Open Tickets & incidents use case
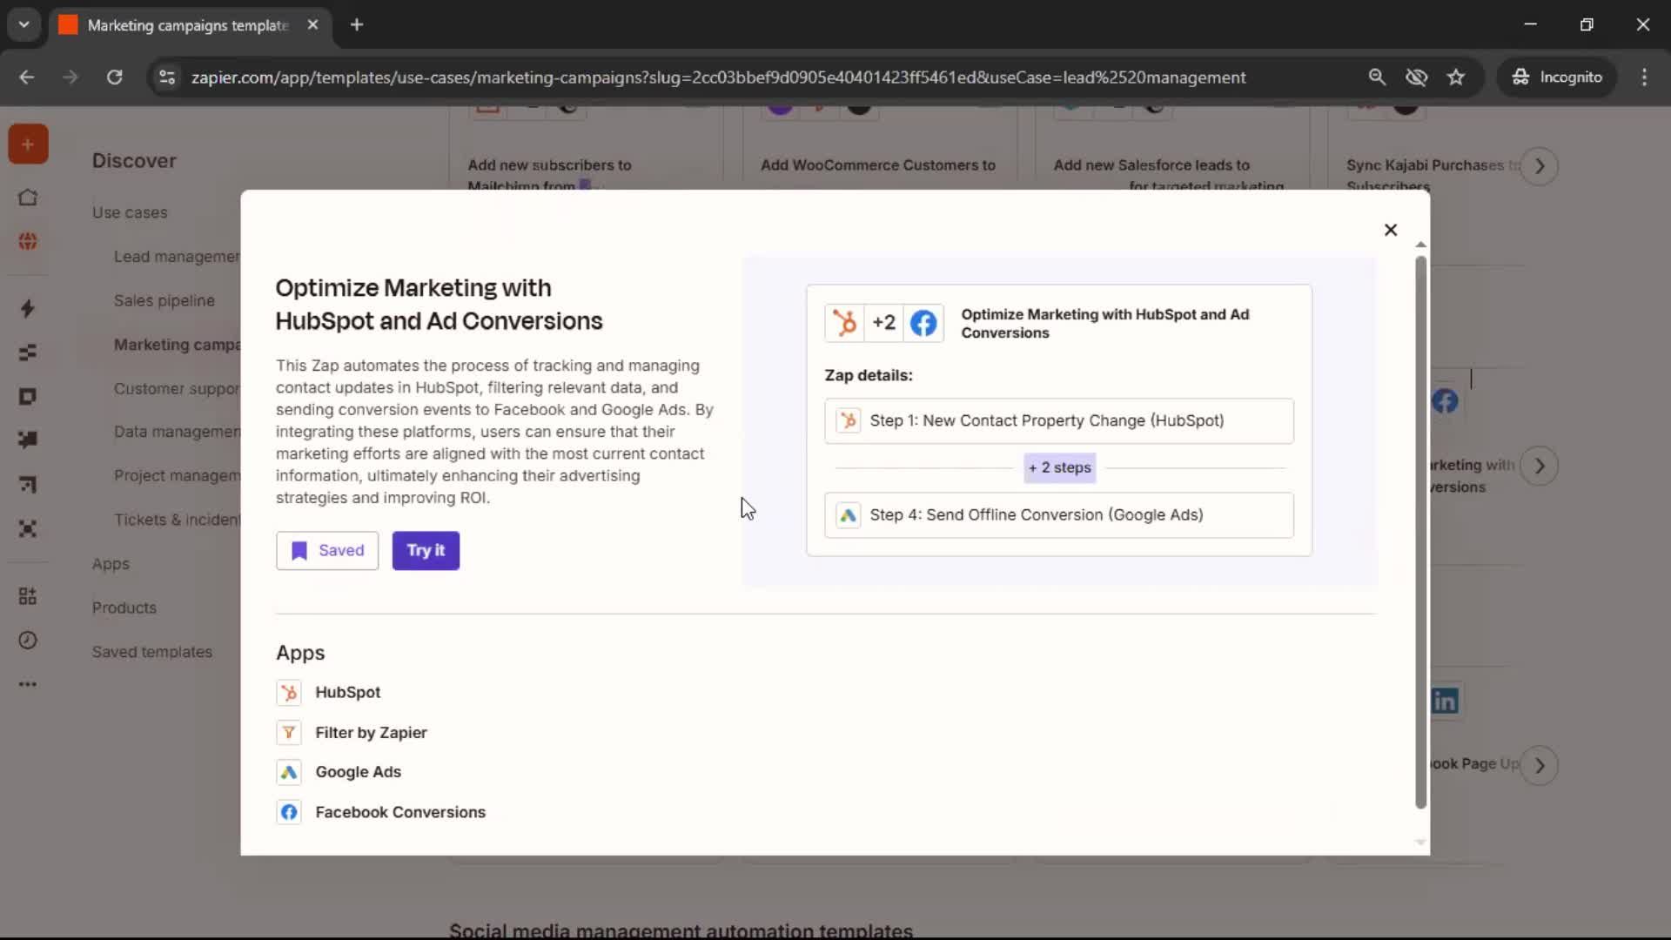Image resolution: width=1671 pixels, height=940 pixels. pyautogui.click(x=177, y=520)
